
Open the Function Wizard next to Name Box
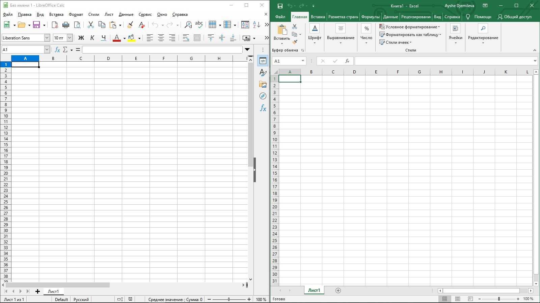(x=57, y=50)
